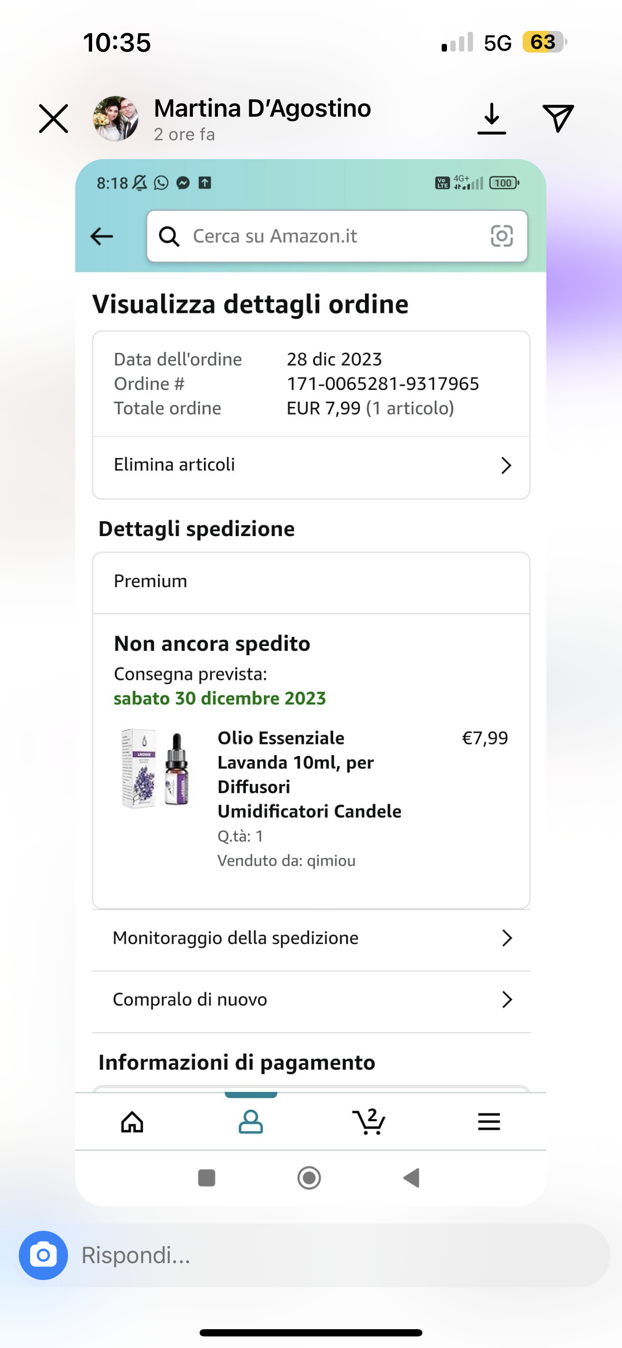Tap the back arrow beside the search bar
Image resolution: width=622 pixels, height=1348 pixels.
102,237
